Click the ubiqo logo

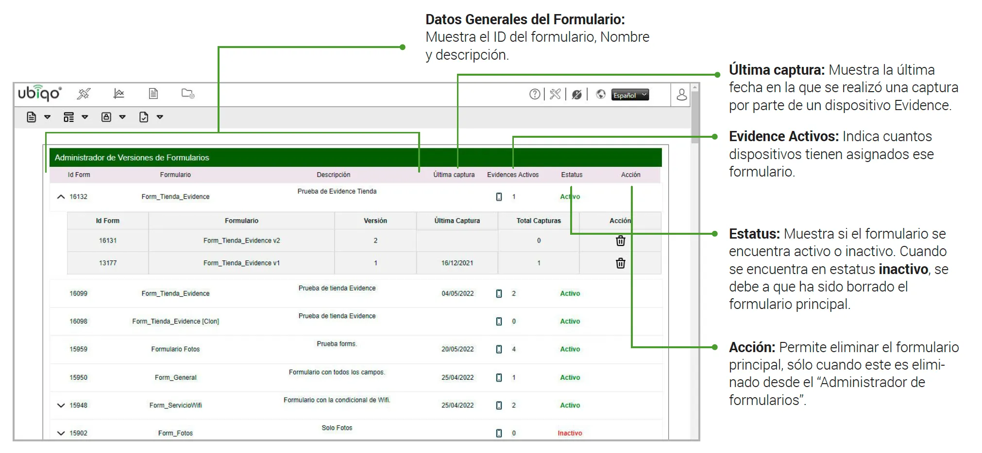point(40,93)
